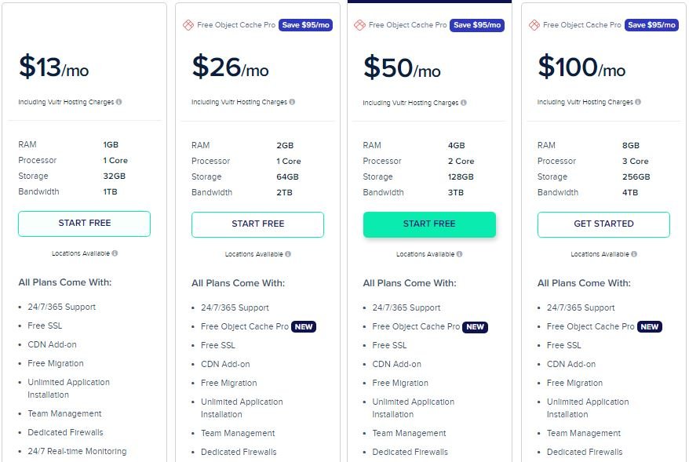Click the green START FREE button for $50 plan
Viewport: 689px width, 462px height.
(x=429, y=224)
